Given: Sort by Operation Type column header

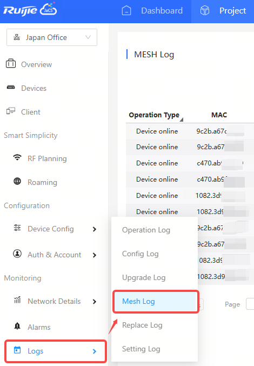Looking at the screenshot, I should pyautogui.click(x=154, y=115).
